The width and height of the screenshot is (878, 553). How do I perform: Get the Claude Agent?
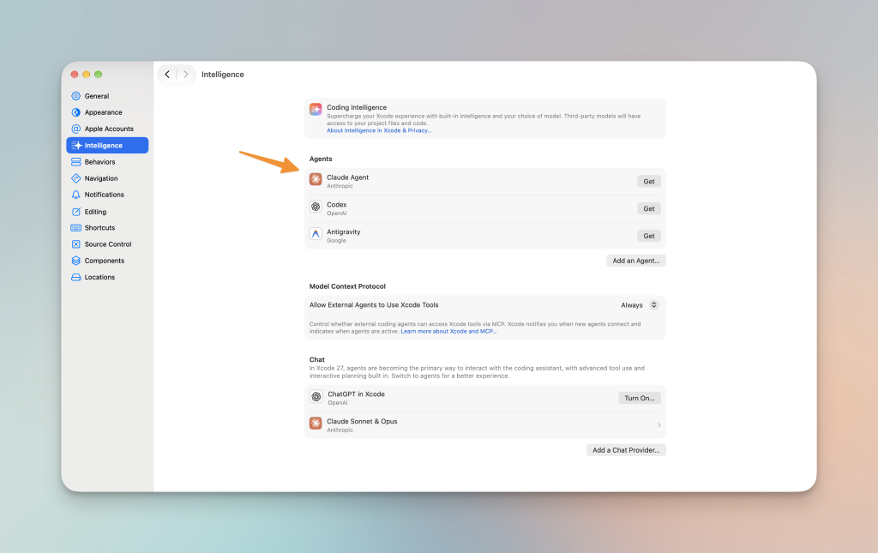649,182
